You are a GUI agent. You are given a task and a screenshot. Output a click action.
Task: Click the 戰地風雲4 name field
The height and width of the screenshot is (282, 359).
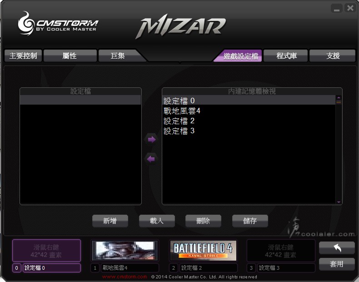pos(130,268)
